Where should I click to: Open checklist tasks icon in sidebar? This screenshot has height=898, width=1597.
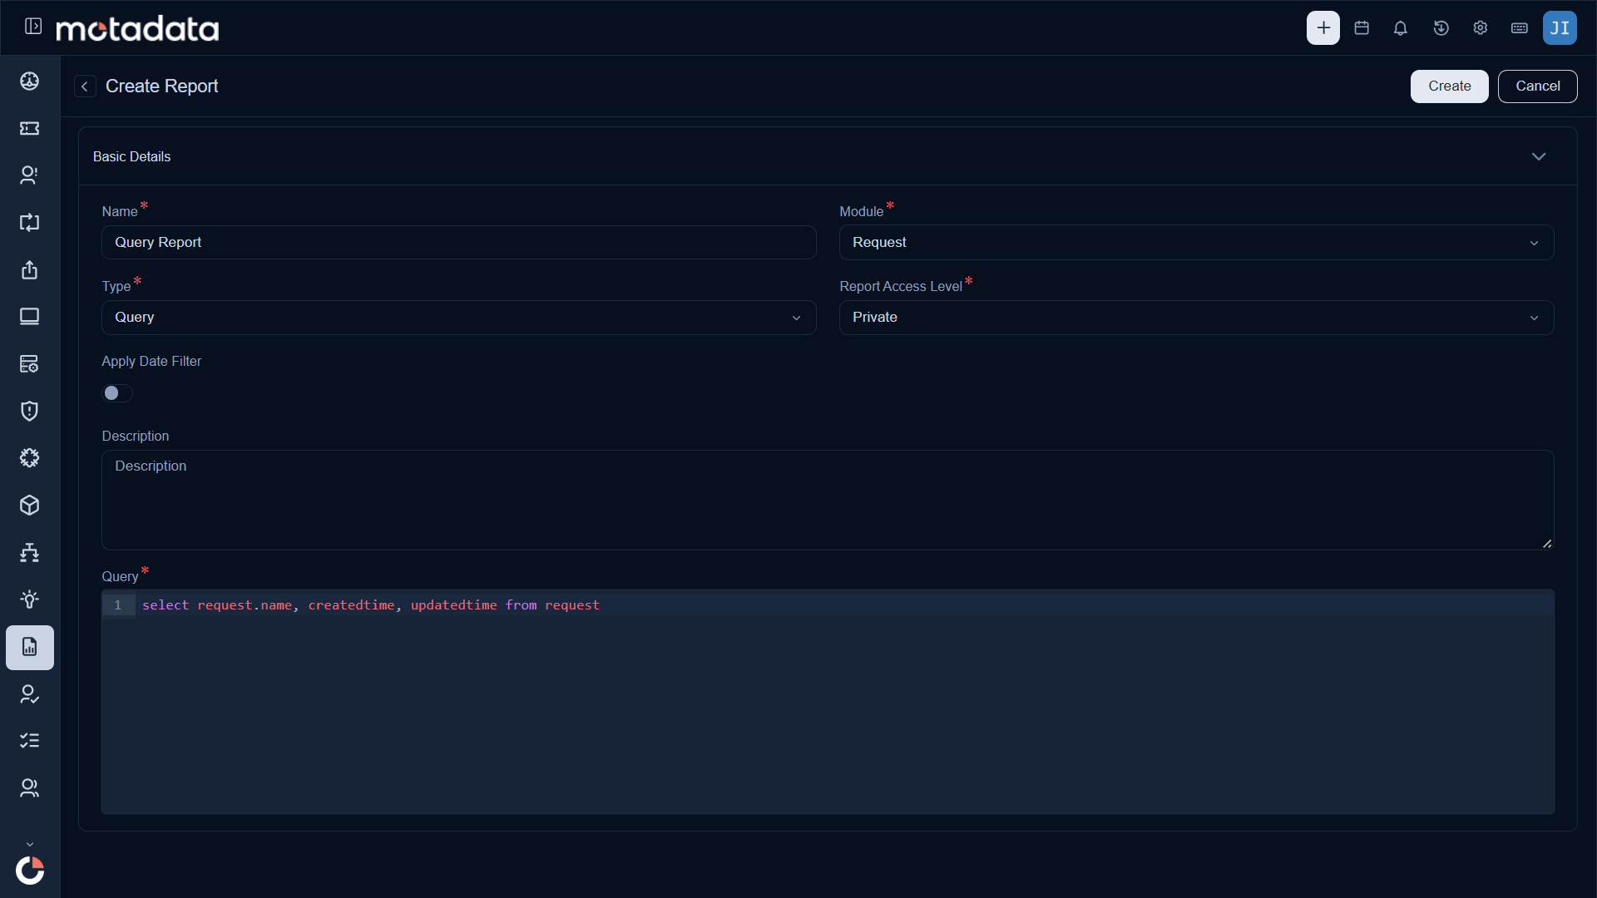(x=30, y=741)
